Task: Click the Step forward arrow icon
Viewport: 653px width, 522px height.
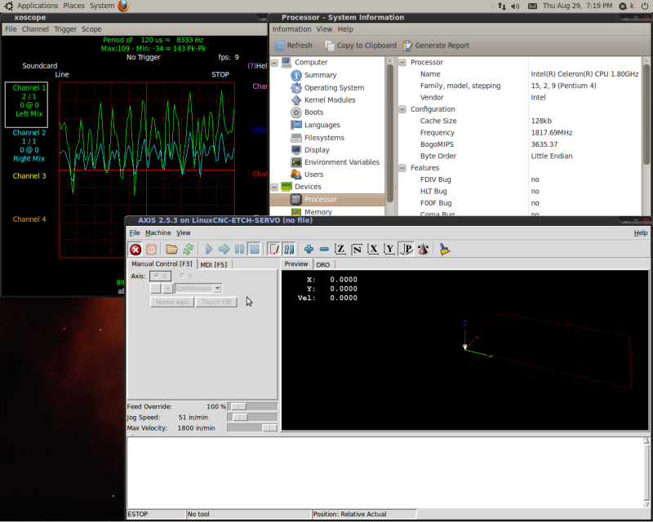Action: point(224,250)
